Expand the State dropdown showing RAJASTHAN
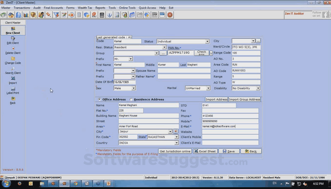Screen dimensions: 331x189 point(177,137)
